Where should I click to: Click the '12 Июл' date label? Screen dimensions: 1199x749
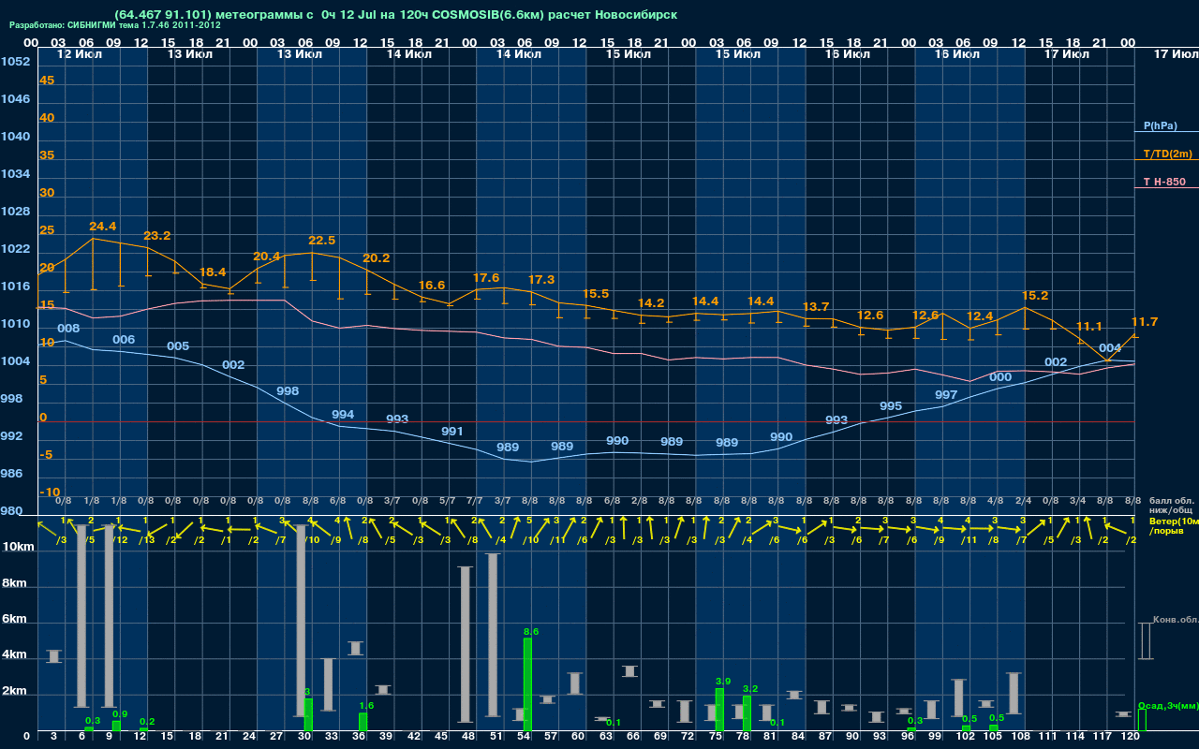click(78, 54)
